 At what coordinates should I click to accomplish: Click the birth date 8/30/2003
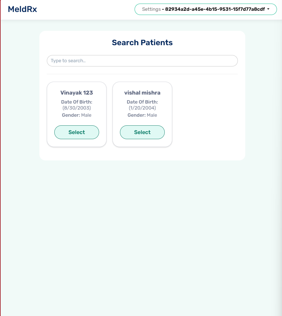pyautogui.click(x=77, y=108)
